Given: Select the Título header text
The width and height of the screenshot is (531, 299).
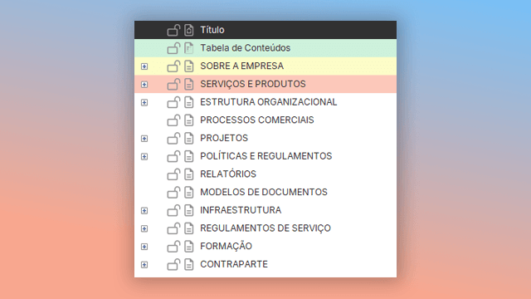Looking at the screenshot, I should pyautogui.click(x=212, y=30).
